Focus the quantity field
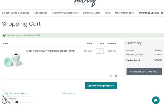Screen dimensions: 165x105 pyautogui.click(x=100, y=51)
